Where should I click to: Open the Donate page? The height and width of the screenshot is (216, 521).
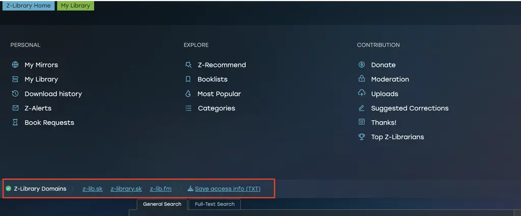(383, 65)
